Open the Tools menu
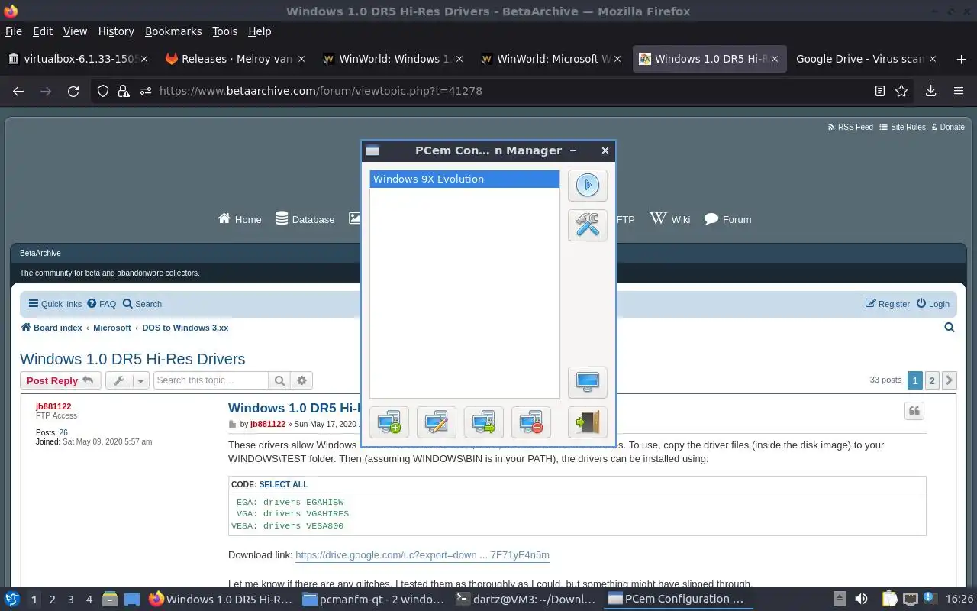 tap(224, 31)
